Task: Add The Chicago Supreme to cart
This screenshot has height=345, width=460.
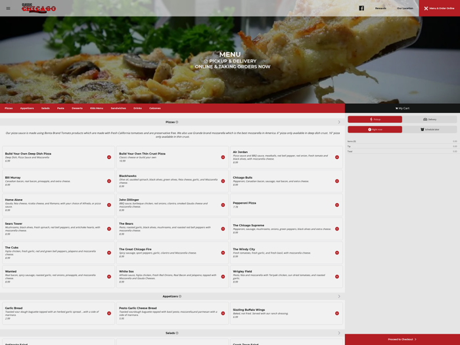Action: 336,229
